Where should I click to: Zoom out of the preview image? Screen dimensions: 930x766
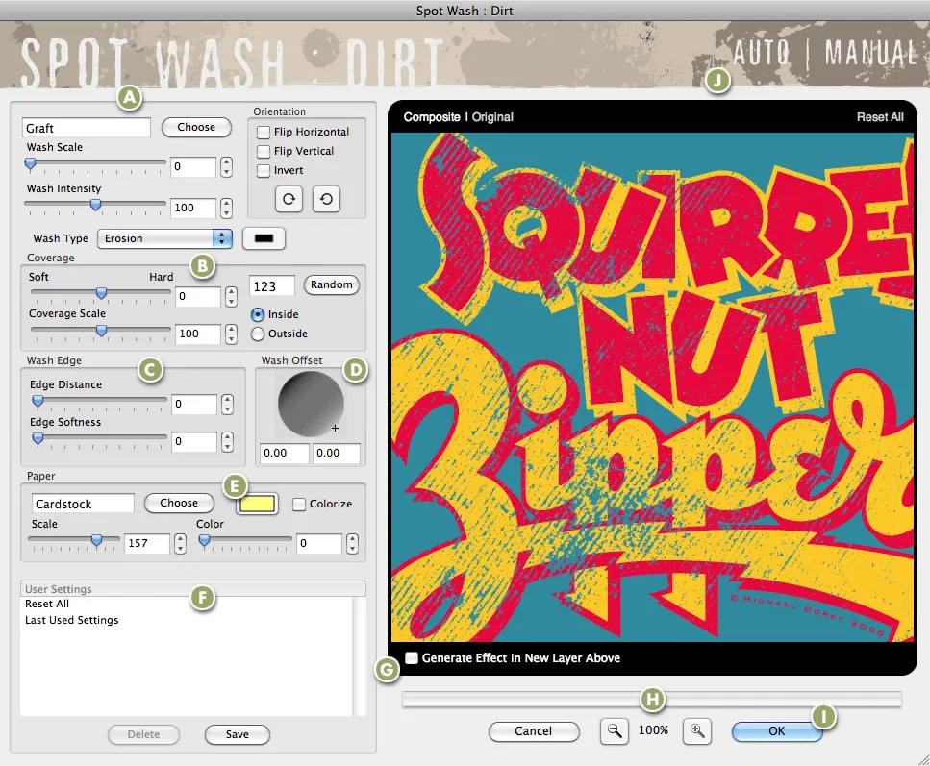tap(615, 731)
